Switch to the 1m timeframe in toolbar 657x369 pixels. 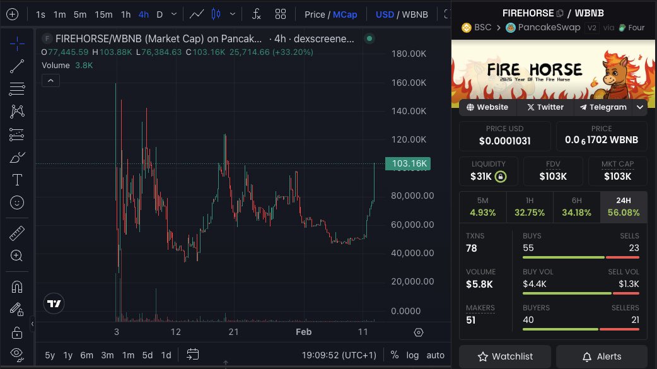coord(59,15)
